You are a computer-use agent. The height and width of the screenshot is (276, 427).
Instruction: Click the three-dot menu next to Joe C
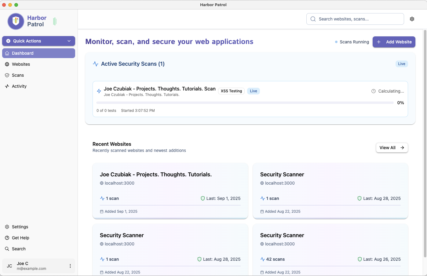point(70,266)
